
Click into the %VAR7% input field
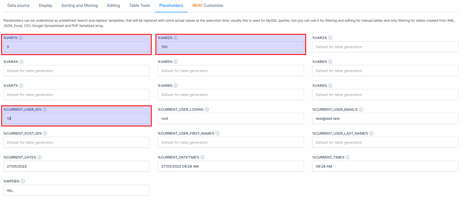click(x=76, y=94)
